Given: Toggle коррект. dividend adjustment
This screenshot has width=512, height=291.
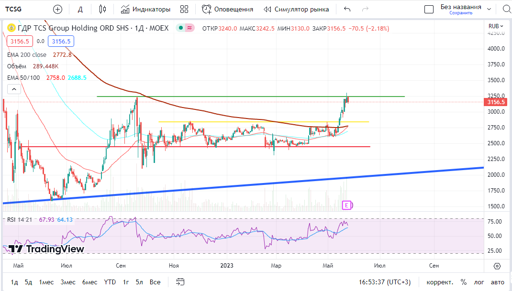Looking at the screenshot, I should (x=440, y=282).
